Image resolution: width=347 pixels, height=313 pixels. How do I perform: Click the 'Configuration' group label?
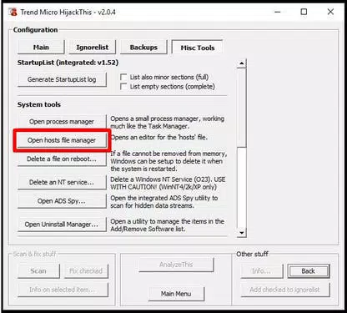35,30
